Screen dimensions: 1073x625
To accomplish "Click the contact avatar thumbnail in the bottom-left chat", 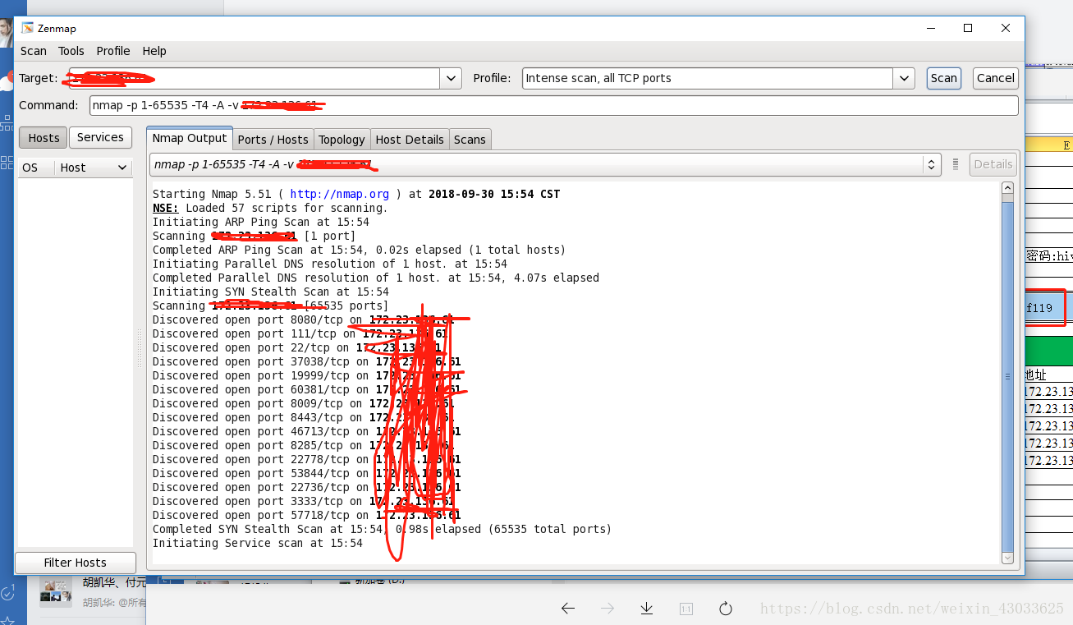I will click(54, 592).
